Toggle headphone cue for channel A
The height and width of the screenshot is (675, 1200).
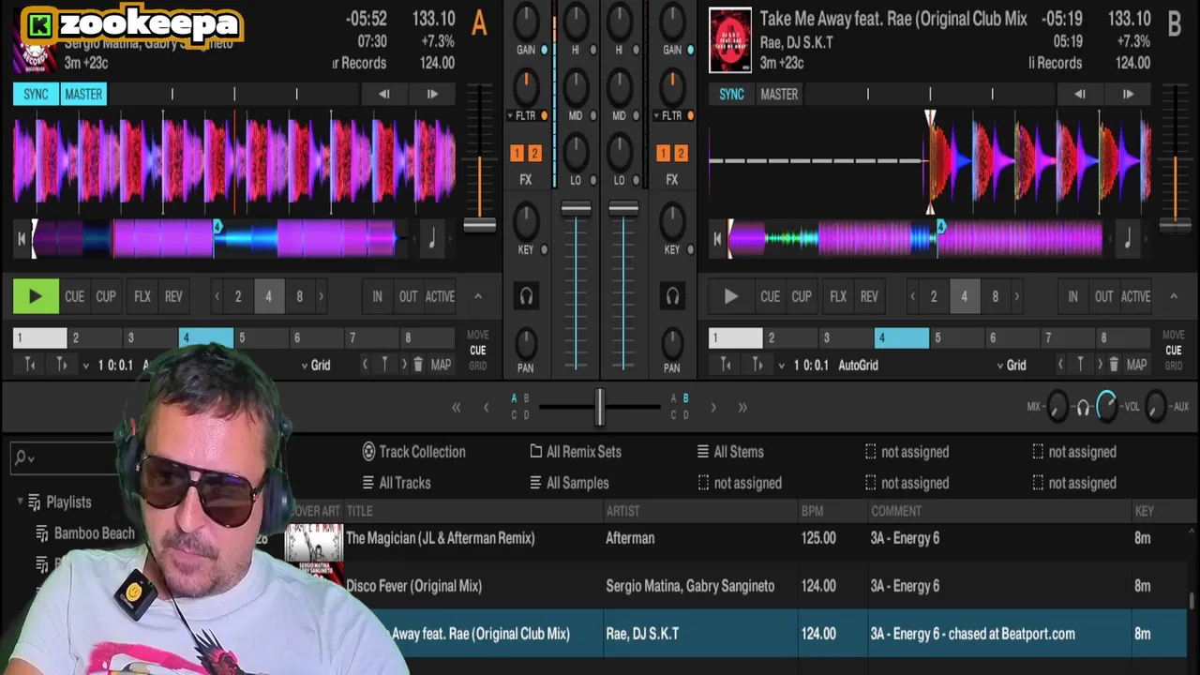coord(526,297)
